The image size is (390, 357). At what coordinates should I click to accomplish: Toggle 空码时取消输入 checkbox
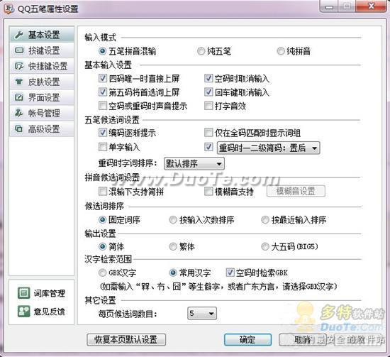(x=208, y=78)
